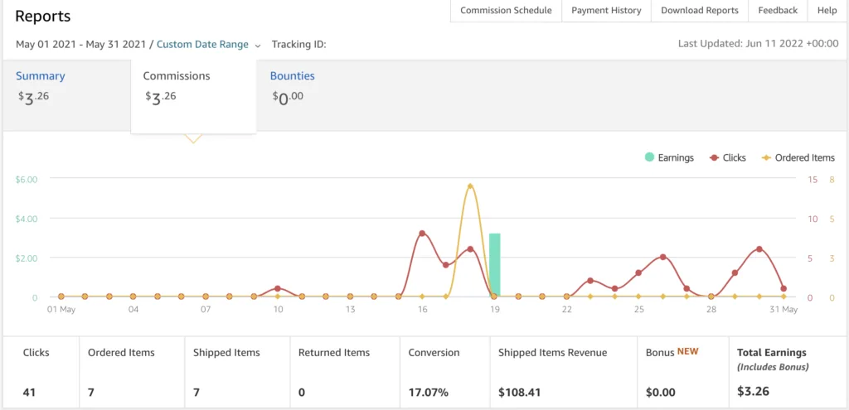Click the Clicks data point on 16 May
Viewport: 849px width, 410px height.
[x=422, y=233]
